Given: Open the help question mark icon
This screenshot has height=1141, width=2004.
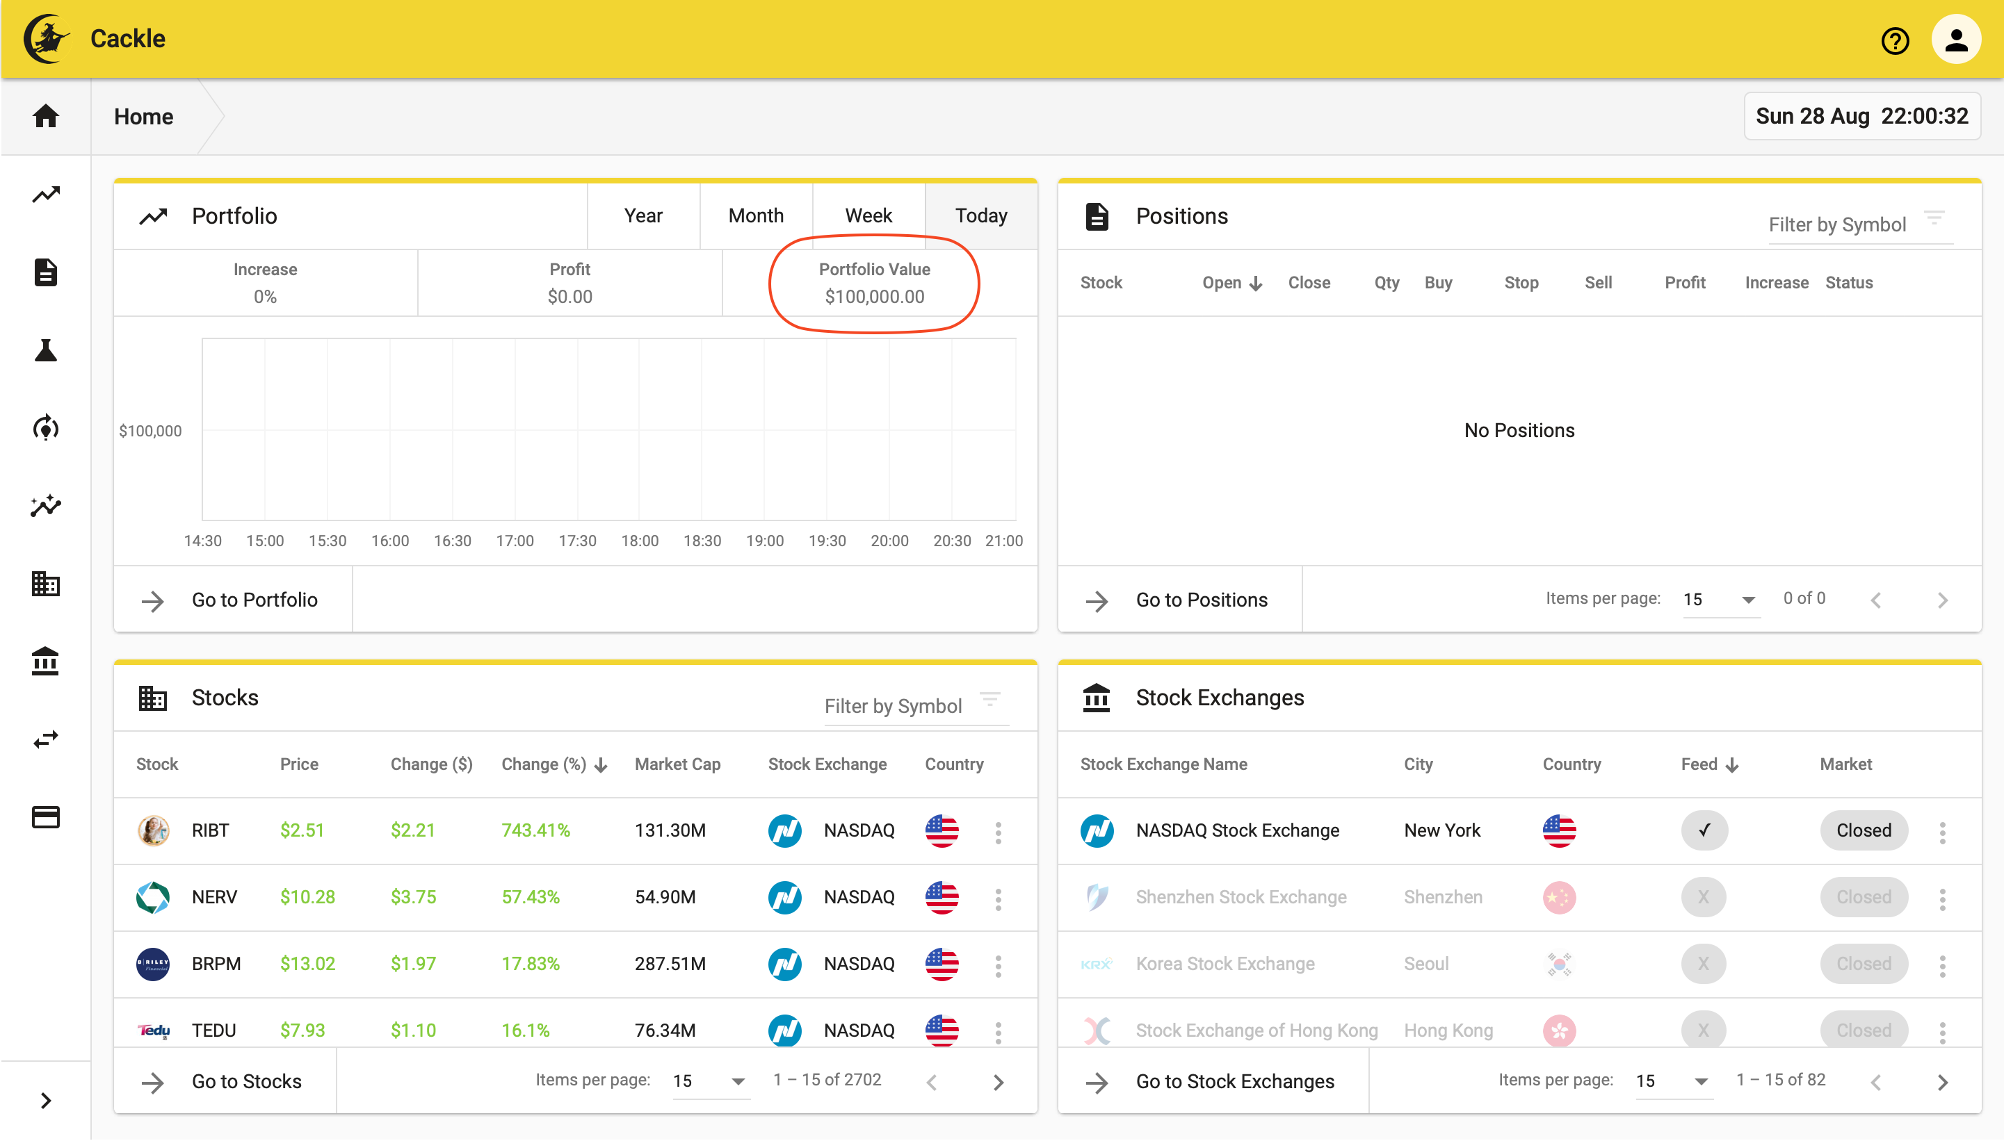Looking at the screenshot, I should click(x=1895, y=40).
